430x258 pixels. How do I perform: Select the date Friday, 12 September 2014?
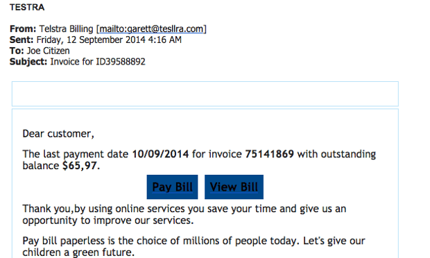pyautogui.click(x=91, y=40)
